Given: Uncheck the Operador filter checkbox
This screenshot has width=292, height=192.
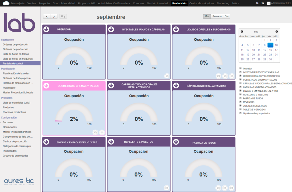Looking at the screenshot, I should pos(240,68).
